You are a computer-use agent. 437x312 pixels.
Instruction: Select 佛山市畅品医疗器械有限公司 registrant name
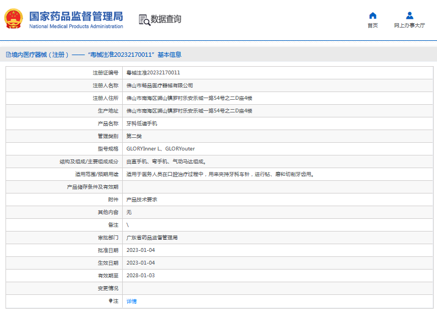point(160,85)
